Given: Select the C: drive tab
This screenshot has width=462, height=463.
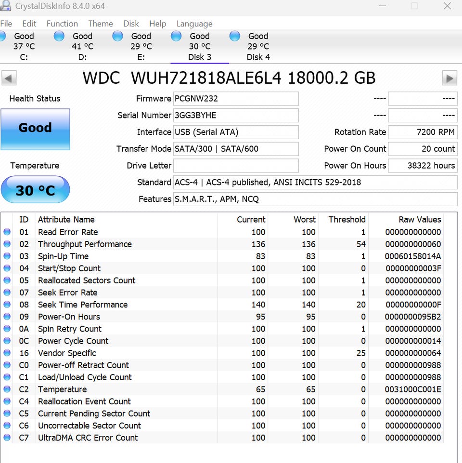Looking at the screenshot, I should (x=24, y=46).
